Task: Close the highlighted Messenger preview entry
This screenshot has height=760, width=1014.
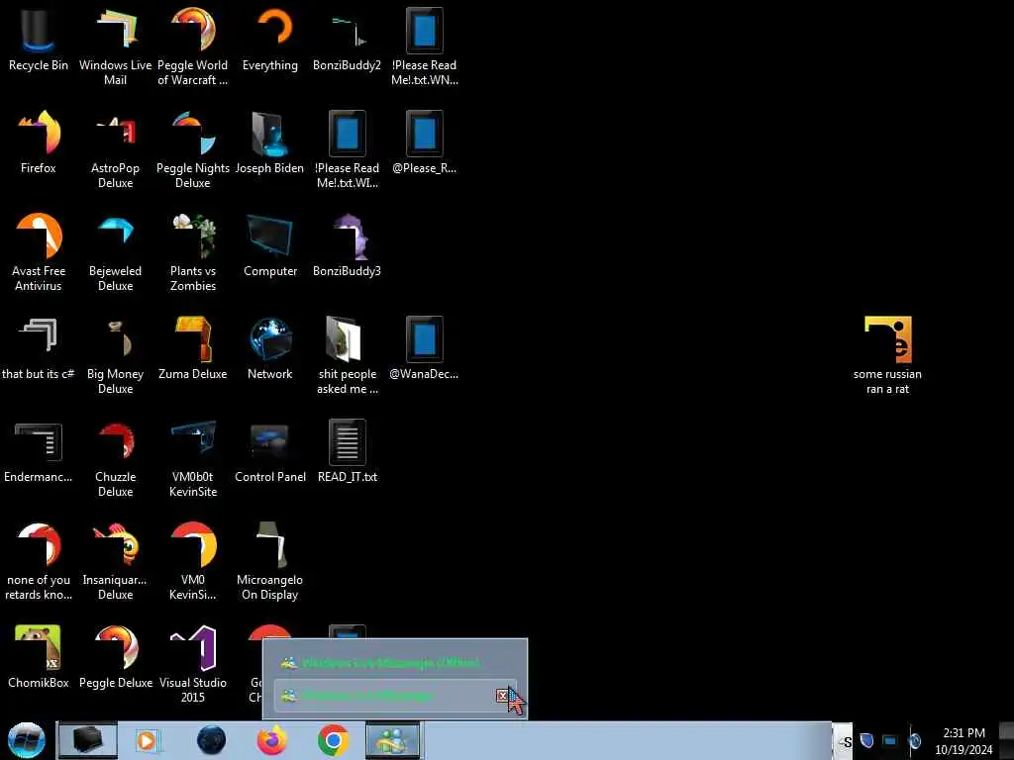Action: coord(502,696)
